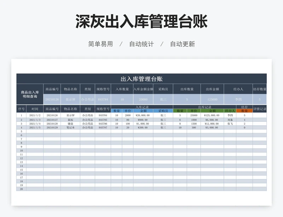The height and width of the screenshot is (217, 283).
Task: Select the 入库金额金额 header cell
Action: pos(143,89)
